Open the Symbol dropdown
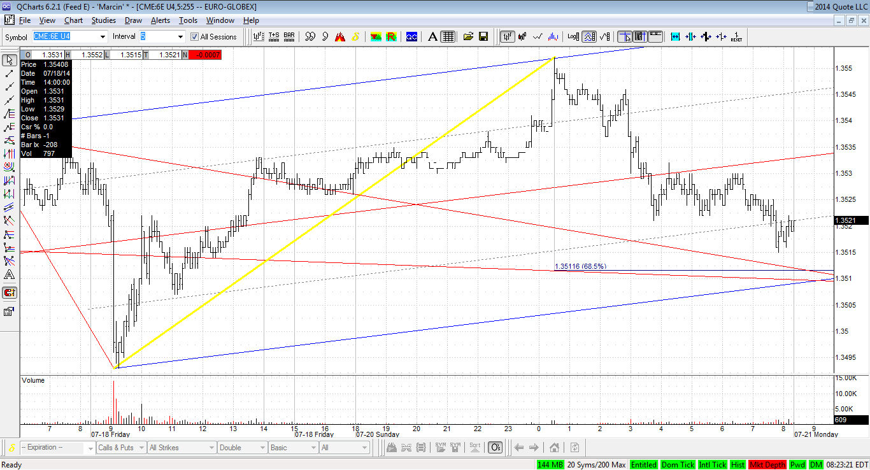This screenshot has height=470, width=870. pyautogui.click(x=102, y=37)
